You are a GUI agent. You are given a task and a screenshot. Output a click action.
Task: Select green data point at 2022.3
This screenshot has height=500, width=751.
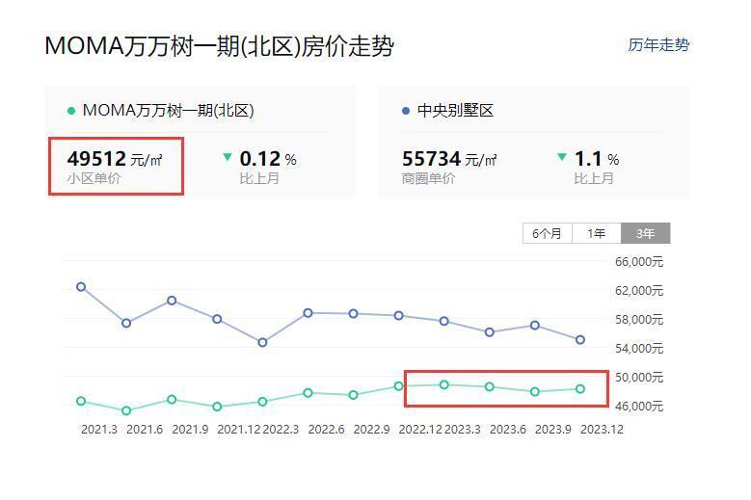pos(262,402)
